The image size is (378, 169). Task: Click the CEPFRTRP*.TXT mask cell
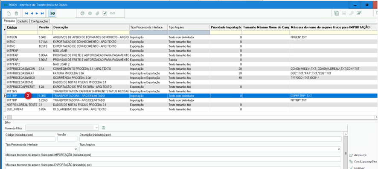coord(334,96)
